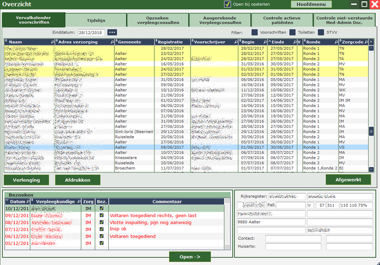This screenshot has height=265, width=380.
Task: Click the prescriptions table vertical scrollbar thumb
Action: point(371,132)
